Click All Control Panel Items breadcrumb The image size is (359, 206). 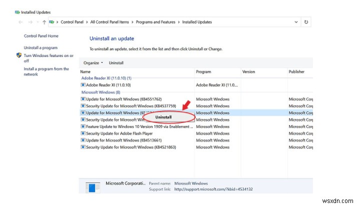pos(110,22)
